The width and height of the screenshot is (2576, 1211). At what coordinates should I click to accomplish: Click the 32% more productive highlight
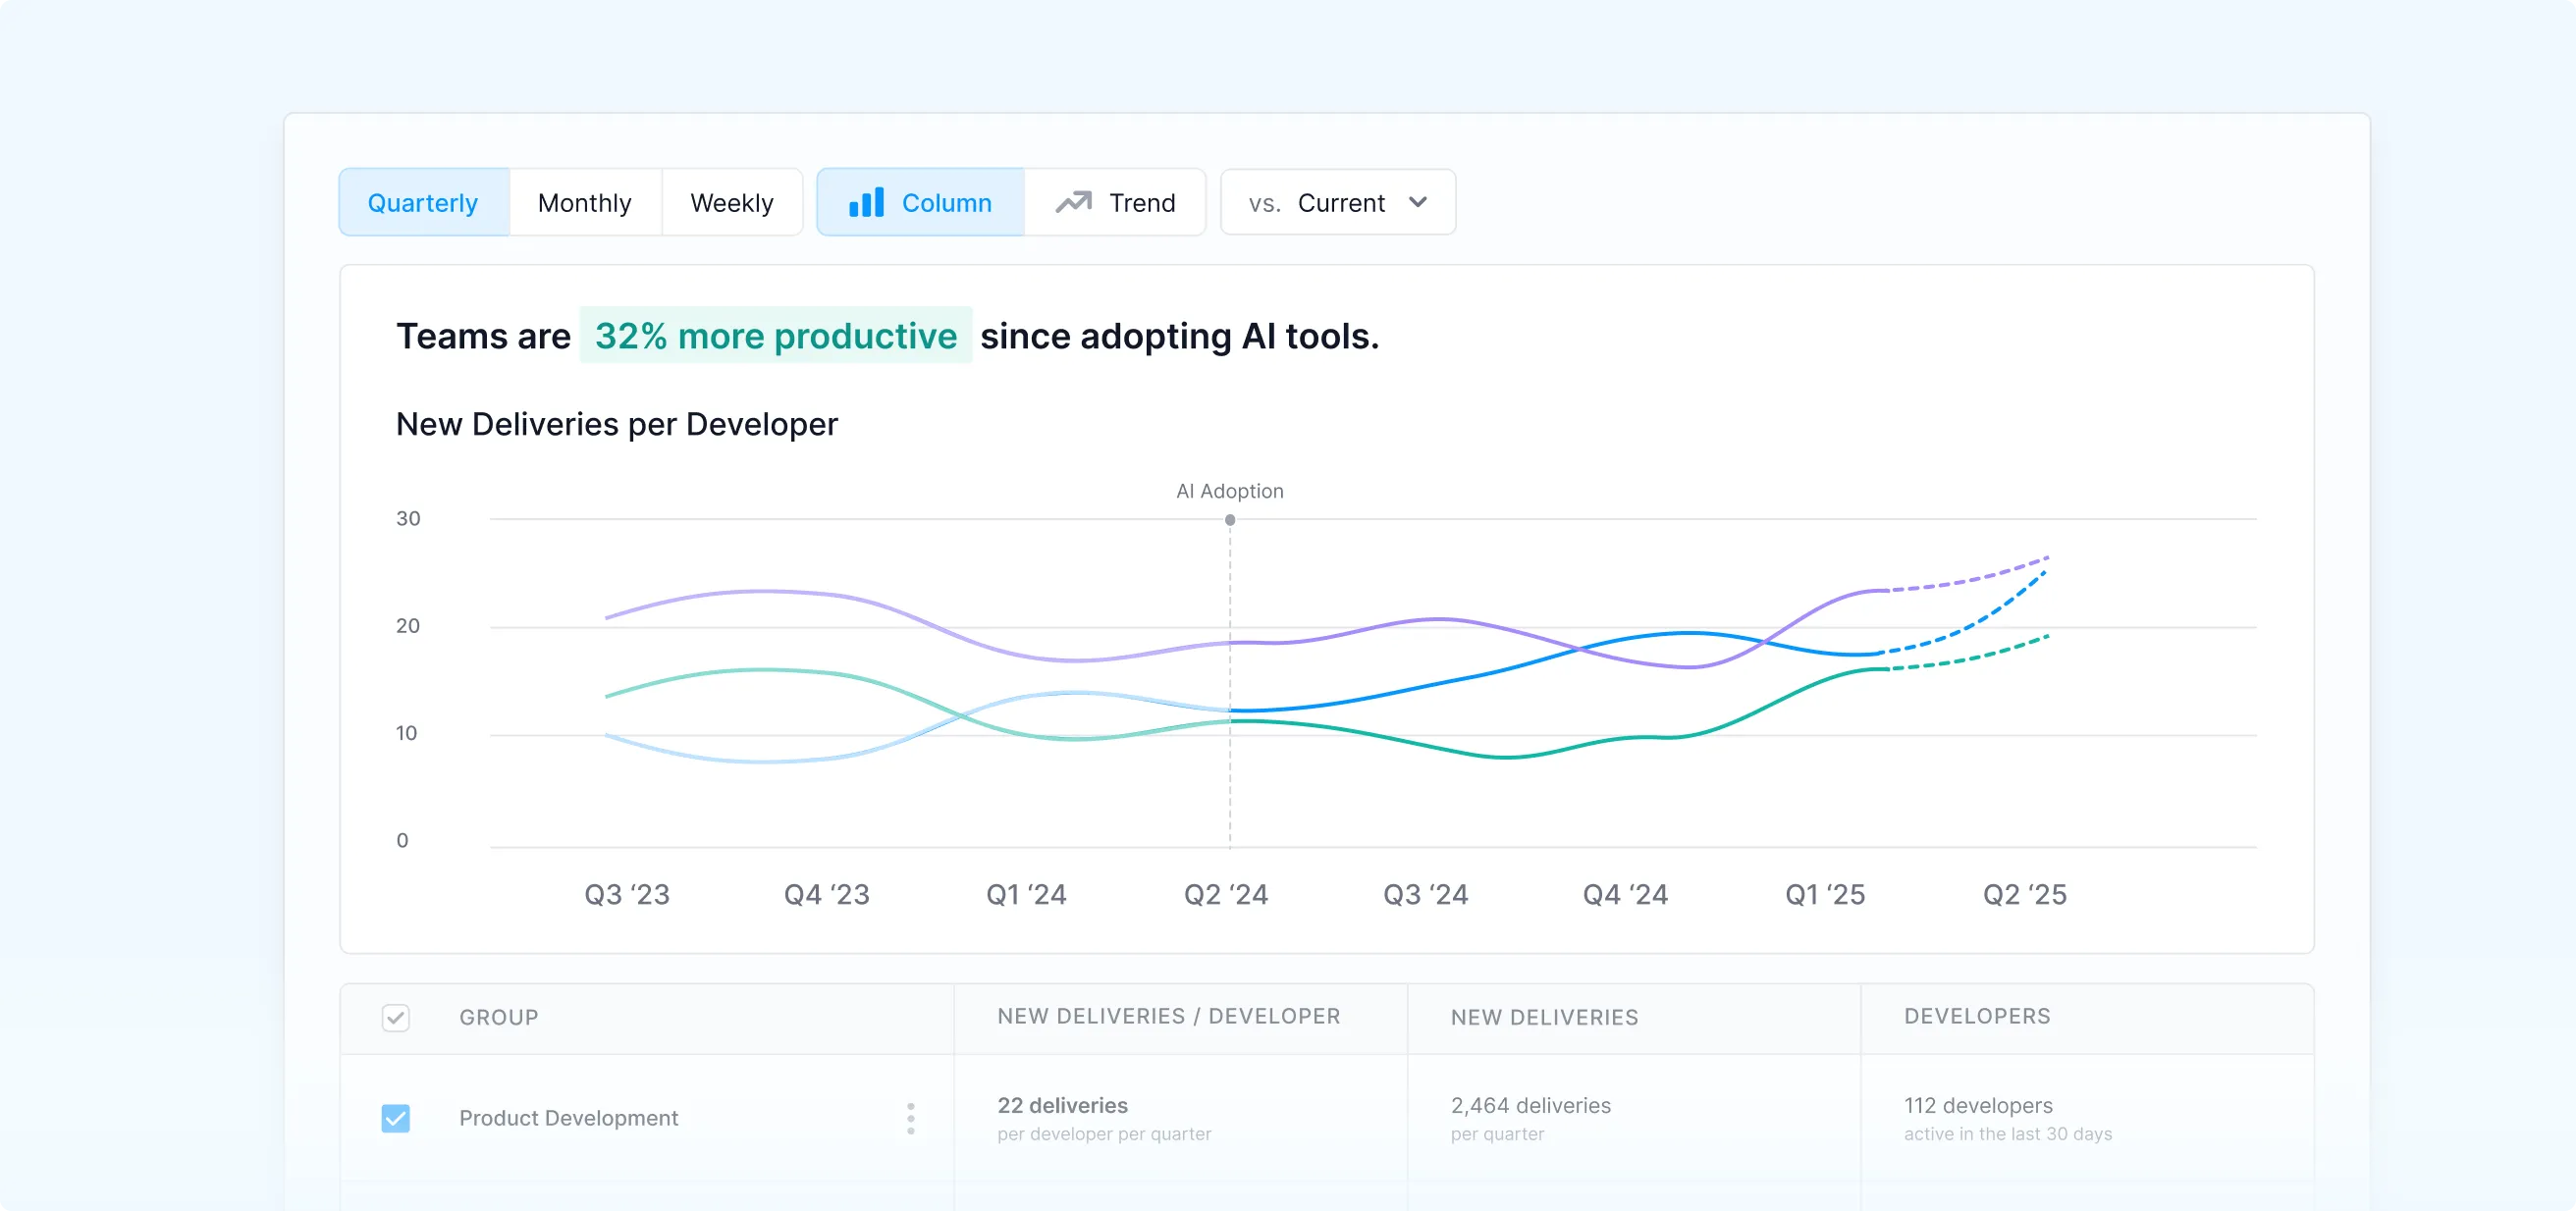(775, 336)
